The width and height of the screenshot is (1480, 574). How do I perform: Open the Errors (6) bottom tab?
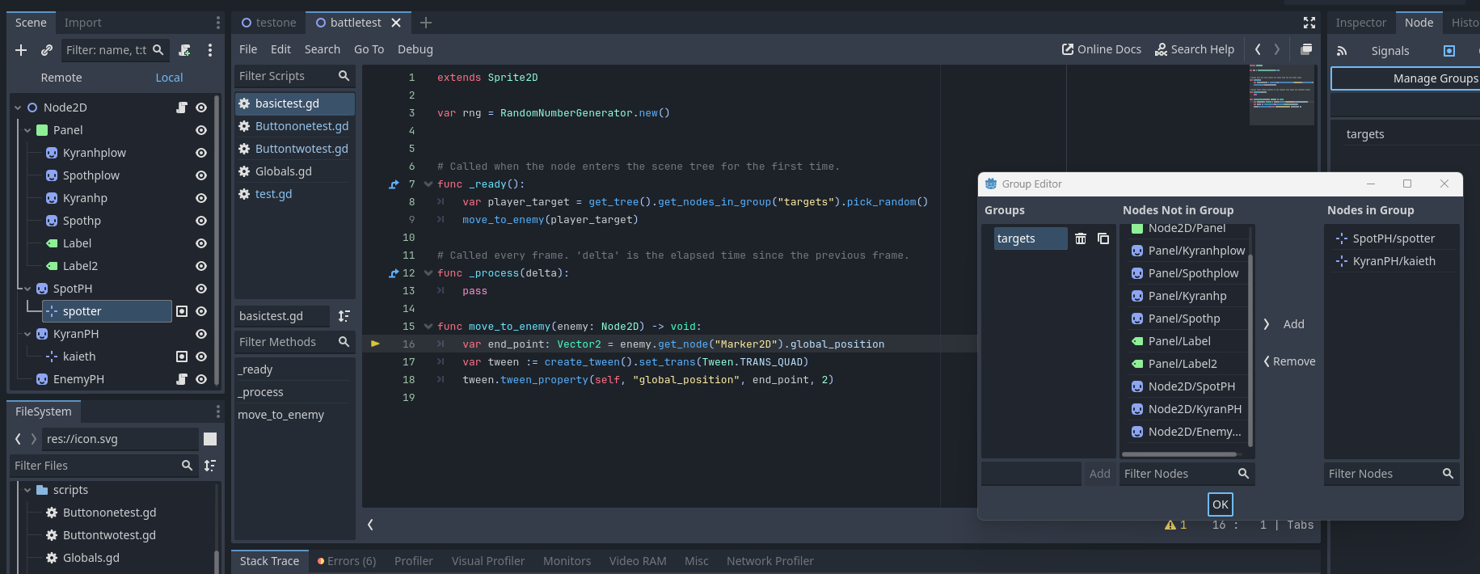pyautogui.click(x=347, y=561)
